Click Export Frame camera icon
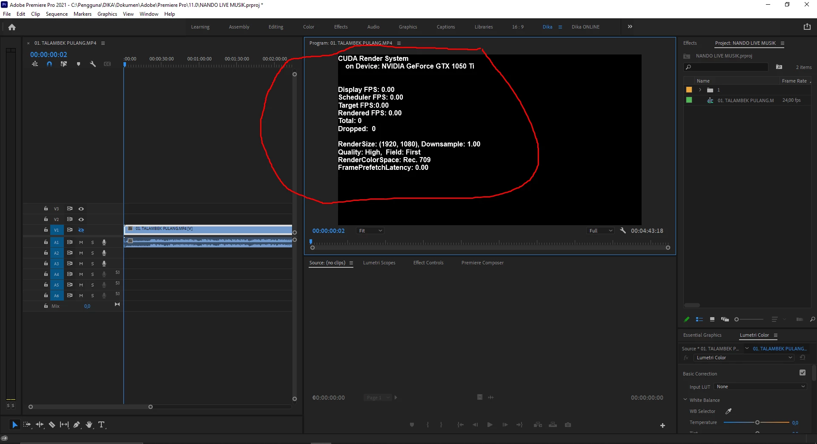The image size is (817, 444). click(568, 424)
